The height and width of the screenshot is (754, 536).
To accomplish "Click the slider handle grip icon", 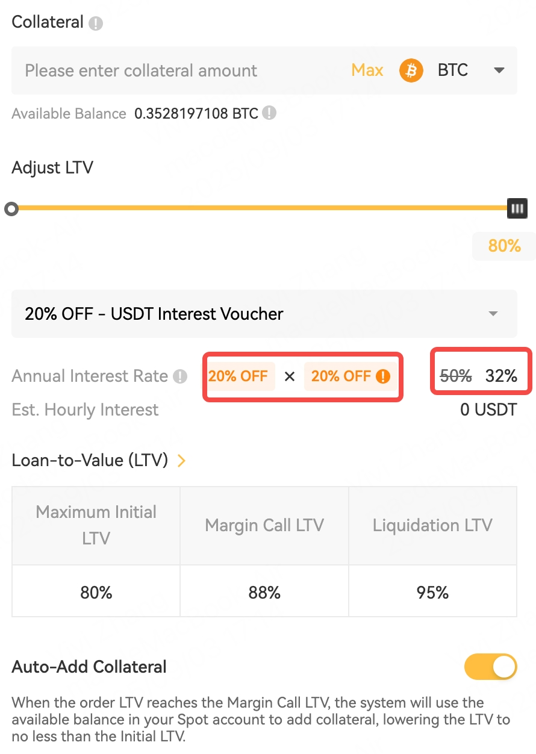I will pyautogui.click(x=517, y=208).
